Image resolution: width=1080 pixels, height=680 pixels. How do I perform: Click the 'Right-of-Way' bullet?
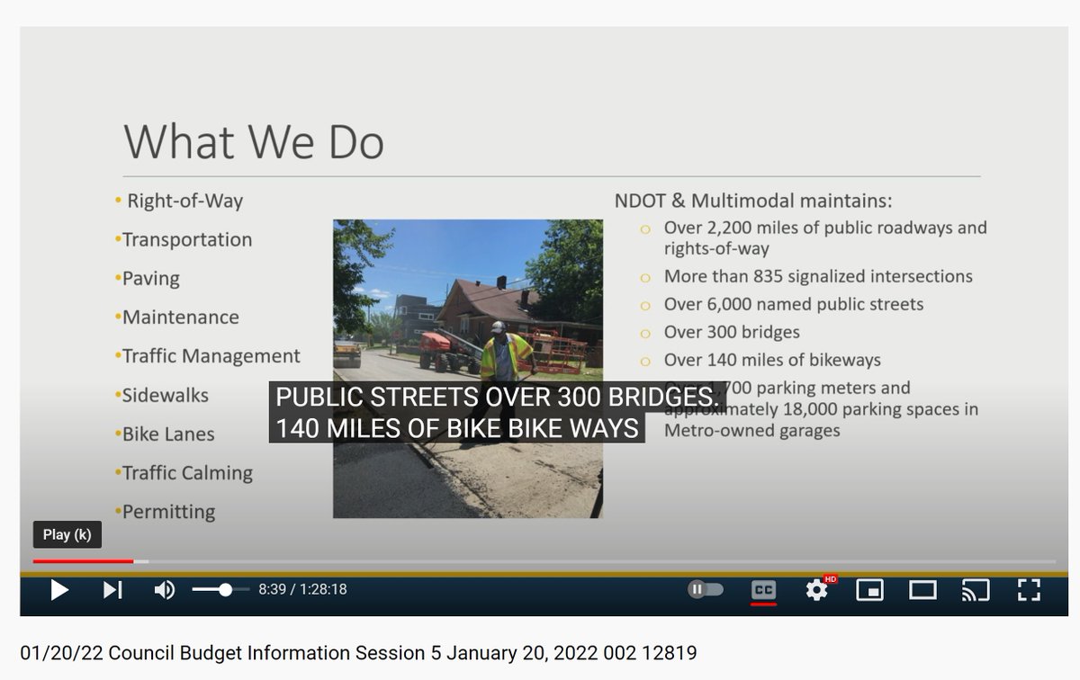[184, 201]
